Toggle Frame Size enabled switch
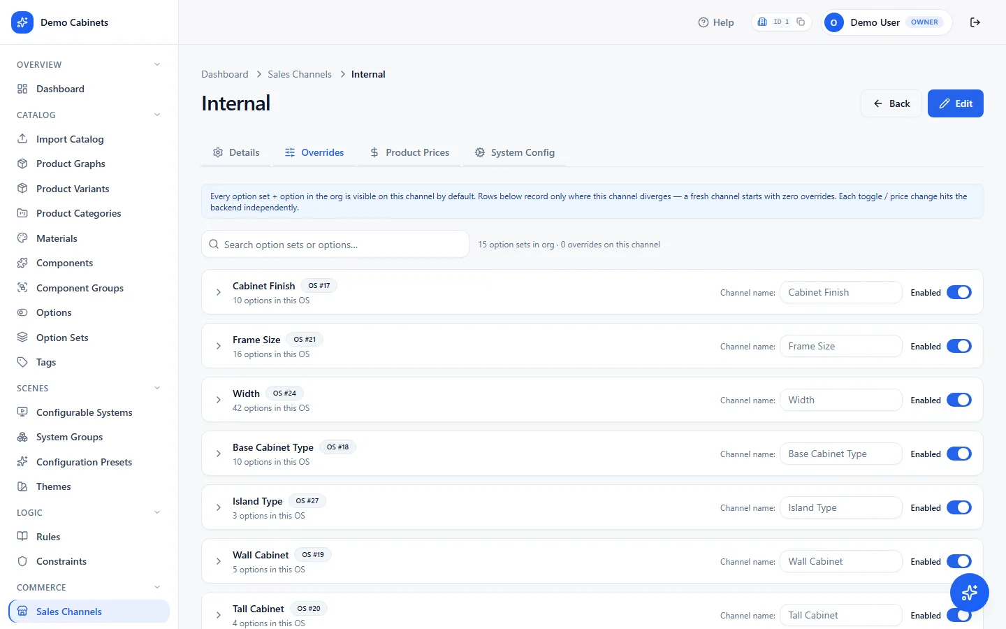Viewport: 1006px width, 629px height. pos(958,346)
